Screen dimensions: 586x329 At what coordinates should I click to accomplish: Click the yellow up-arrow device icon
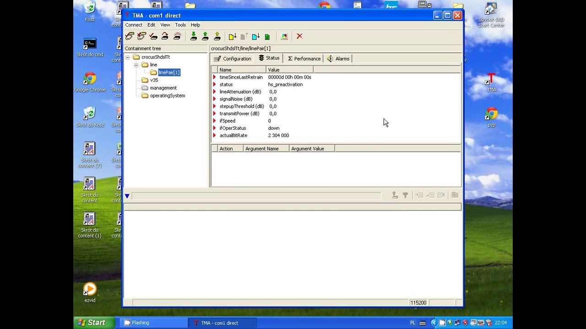coord(217,36)
